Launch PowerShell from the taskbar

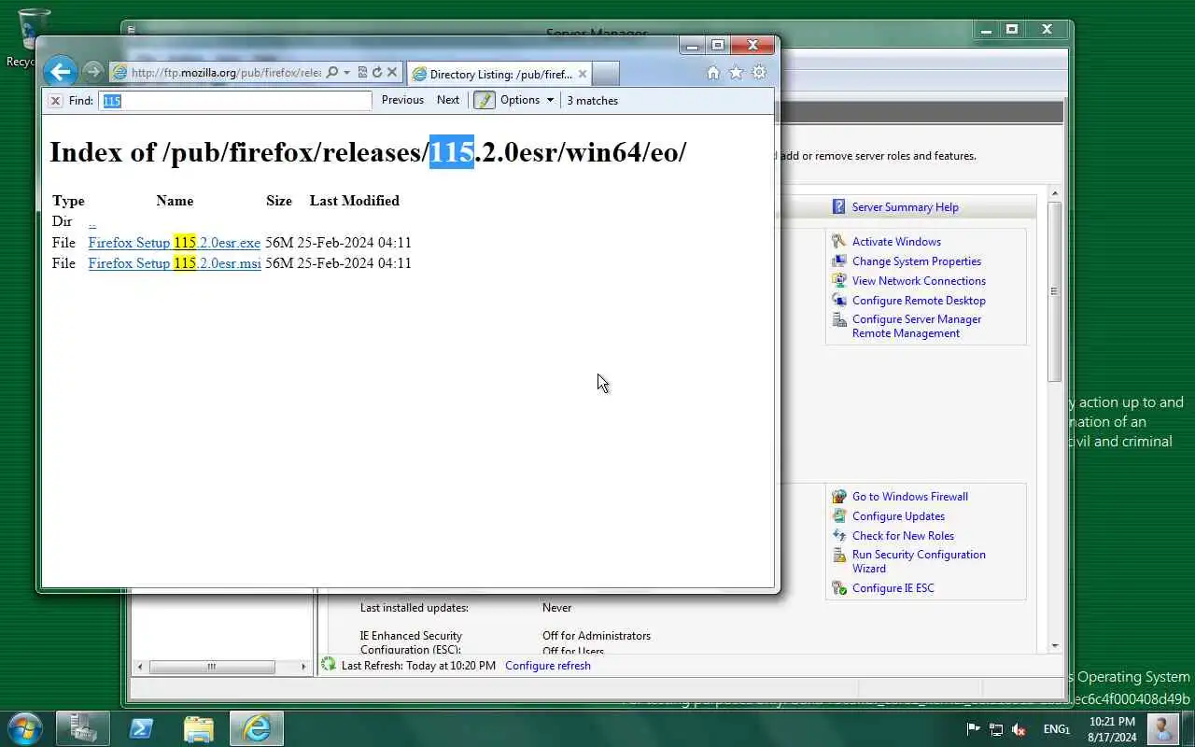tap(141, 728)
